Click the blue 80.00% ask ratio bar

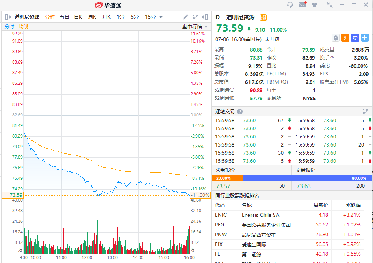pyautogui.click(x=308, y=178)
